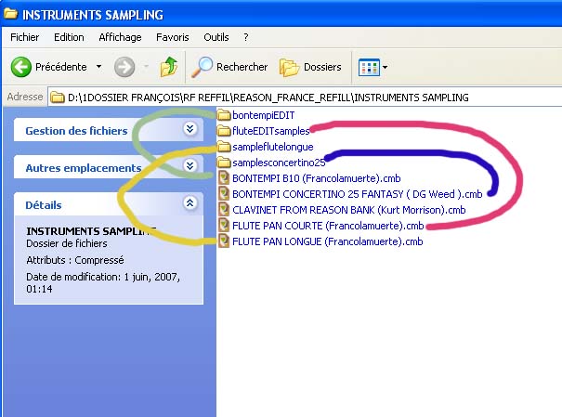The image size is (562, 417).
Task: Select the samplesconcertino25 folder icon
Action: point(224,163)
